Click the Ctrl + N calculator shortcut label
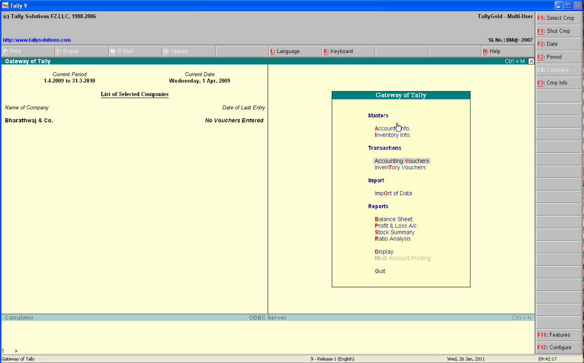The image size is (584, 363). tap(522, 318)
